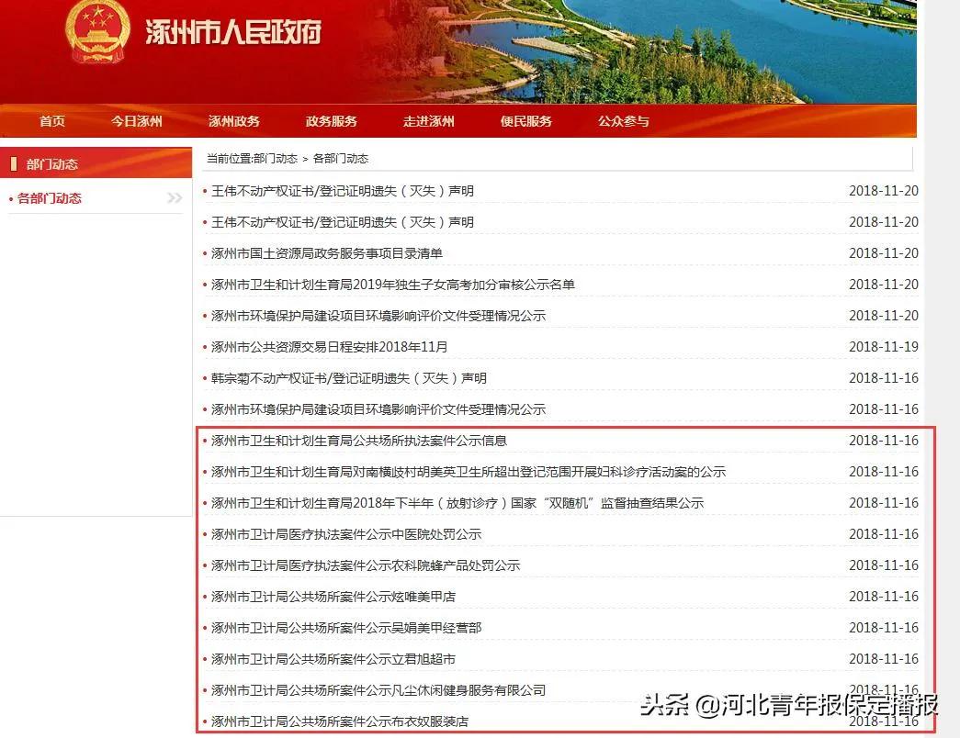
Task: Open 公共场所执法案件公示信息 article link
Action: coord(359,441)
